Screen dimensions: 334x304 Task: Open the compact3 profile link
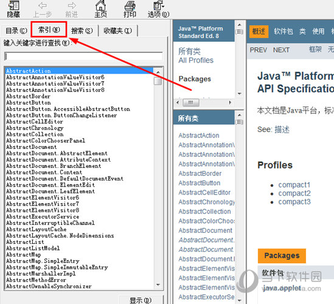click(294, 202)
